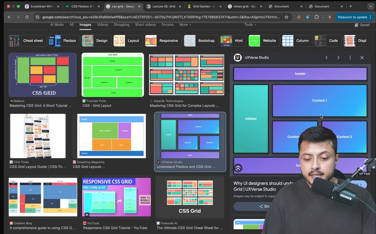Open 'CSS Grid Layout Guide | CSS-Tri...' link
Screen dimensions: 376x234
(38, 167)
